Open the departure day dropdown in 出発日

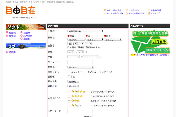click(x=88, y=44)
